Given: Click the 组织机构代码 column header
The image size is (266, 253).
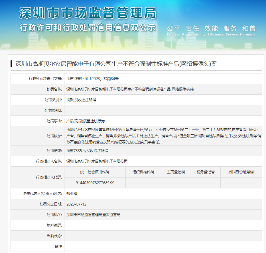Looking at the screenshot, I should pos(143,172).
